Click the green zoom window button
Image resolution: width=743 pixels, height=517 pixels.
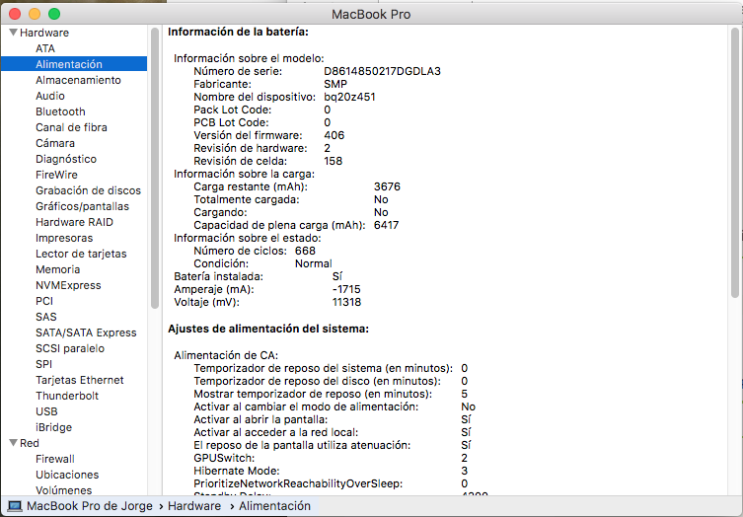tap(54, 14)
